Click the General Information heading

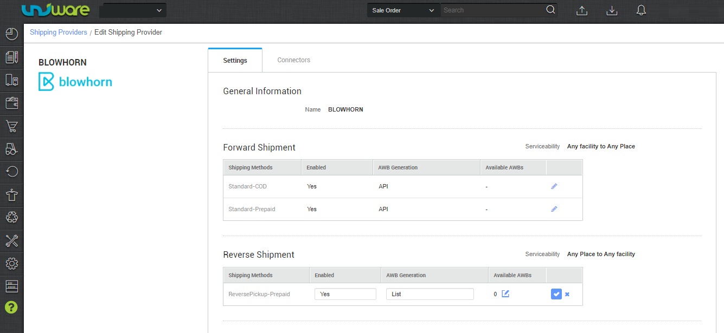(262, 91)
